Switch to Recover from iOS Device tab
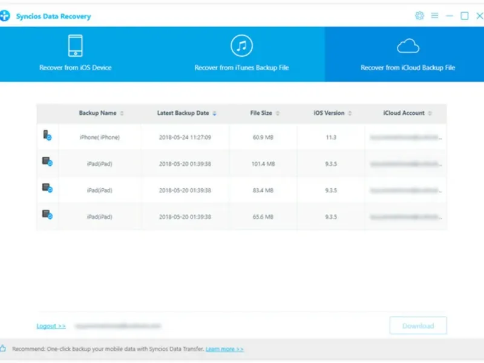This screenshot has height=363, width=484. pyautogui.click(x=75, y=54)
